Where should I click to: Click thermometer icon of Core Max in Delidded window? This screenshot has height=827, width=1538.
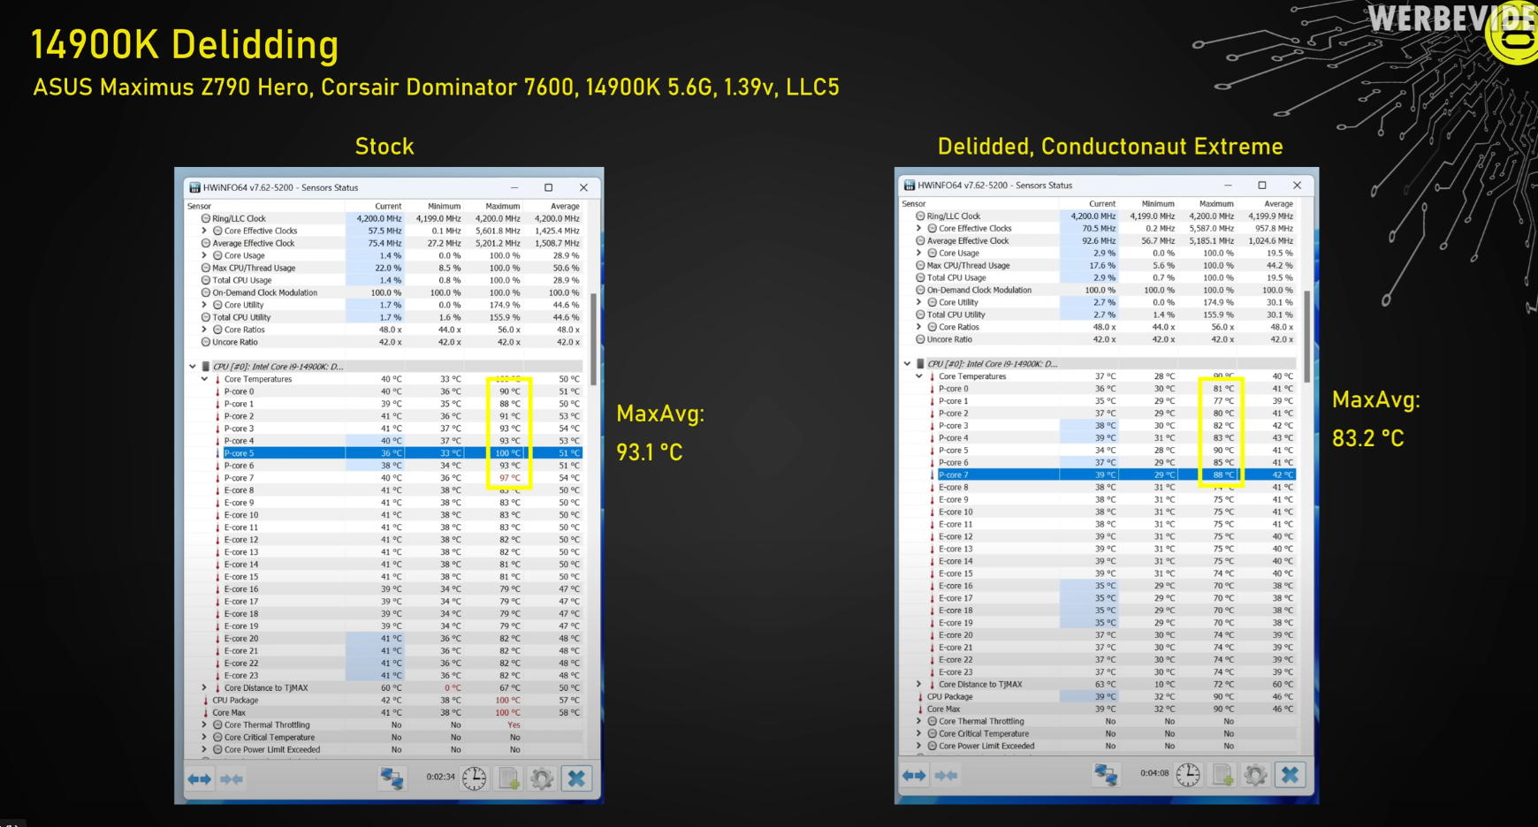tap(920, 709)
